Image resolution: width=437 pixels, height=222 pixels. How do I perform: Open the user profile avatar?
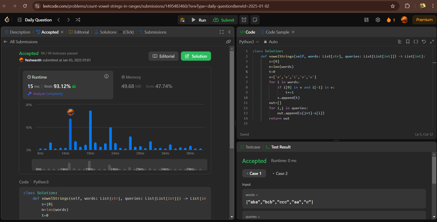click(x=404, y=20)
